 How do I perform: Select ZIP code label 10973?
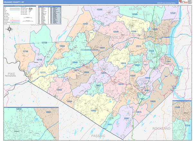76,70
